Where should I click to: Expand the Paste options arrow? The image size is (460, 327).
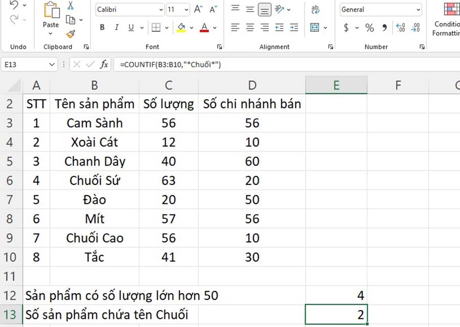pyautogui.click(x=51, y=33)
